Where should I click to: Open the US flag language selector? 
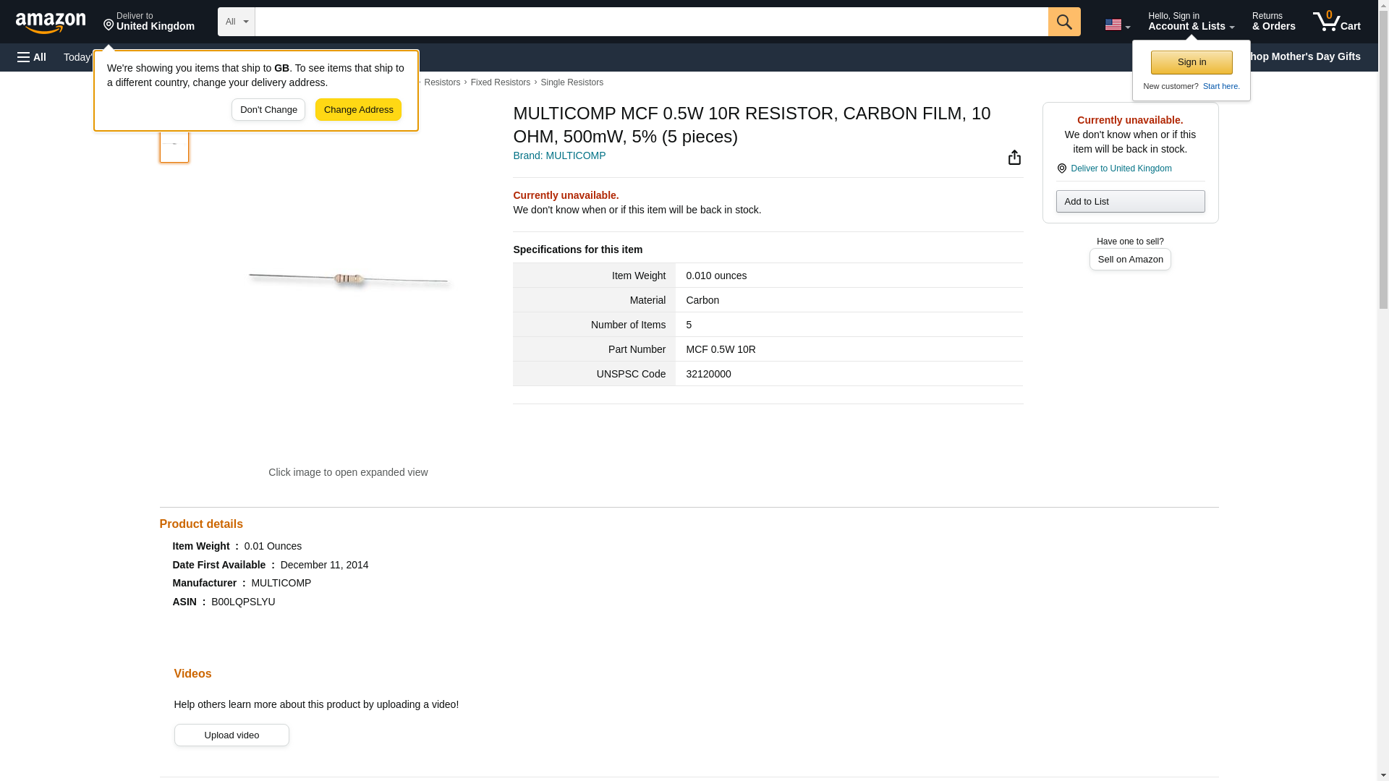coord(1116,25)
